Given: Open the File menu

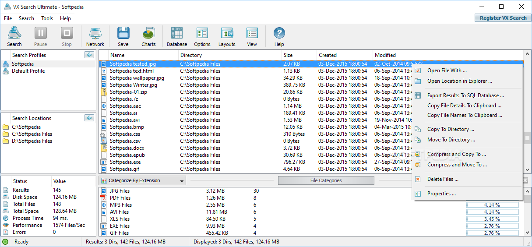Looking at the screenshot, I should click(8, 18).
